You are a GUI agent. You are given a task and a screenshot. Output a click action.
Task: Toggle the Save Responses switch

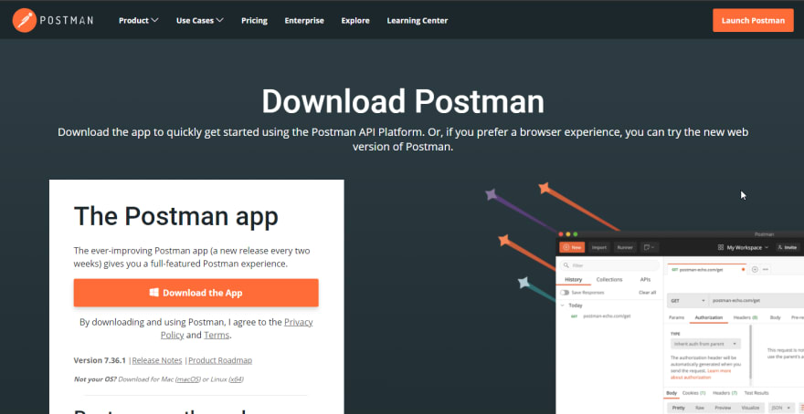(x=565, y=292)
